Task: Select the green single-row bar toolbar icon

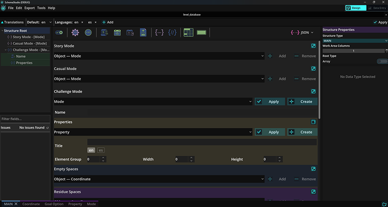Action: [x=201, y=32]
